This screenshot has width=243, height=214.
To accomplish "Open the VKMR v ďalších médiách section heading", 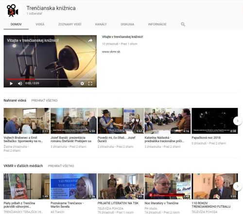I will click(23, 166).
